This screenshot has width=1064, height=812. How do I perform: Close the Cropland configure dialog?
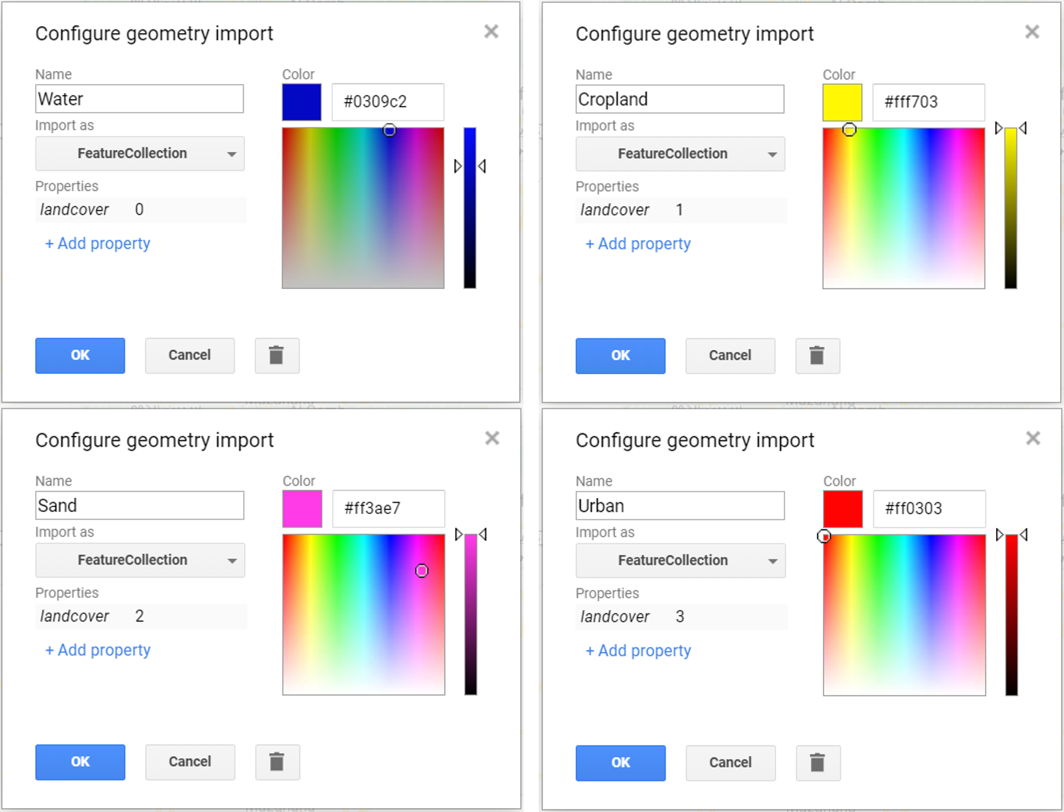(1032, 31)
